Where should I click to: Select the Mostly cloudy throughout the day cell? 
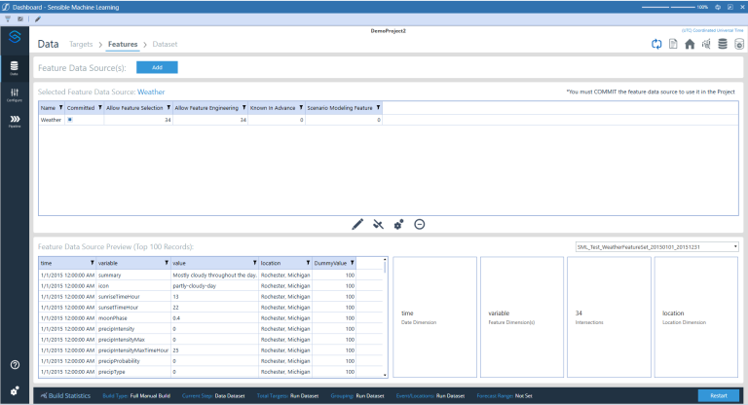pos(214,276)
